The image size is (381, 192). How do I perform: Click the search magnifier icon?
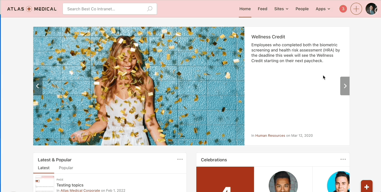150,9
